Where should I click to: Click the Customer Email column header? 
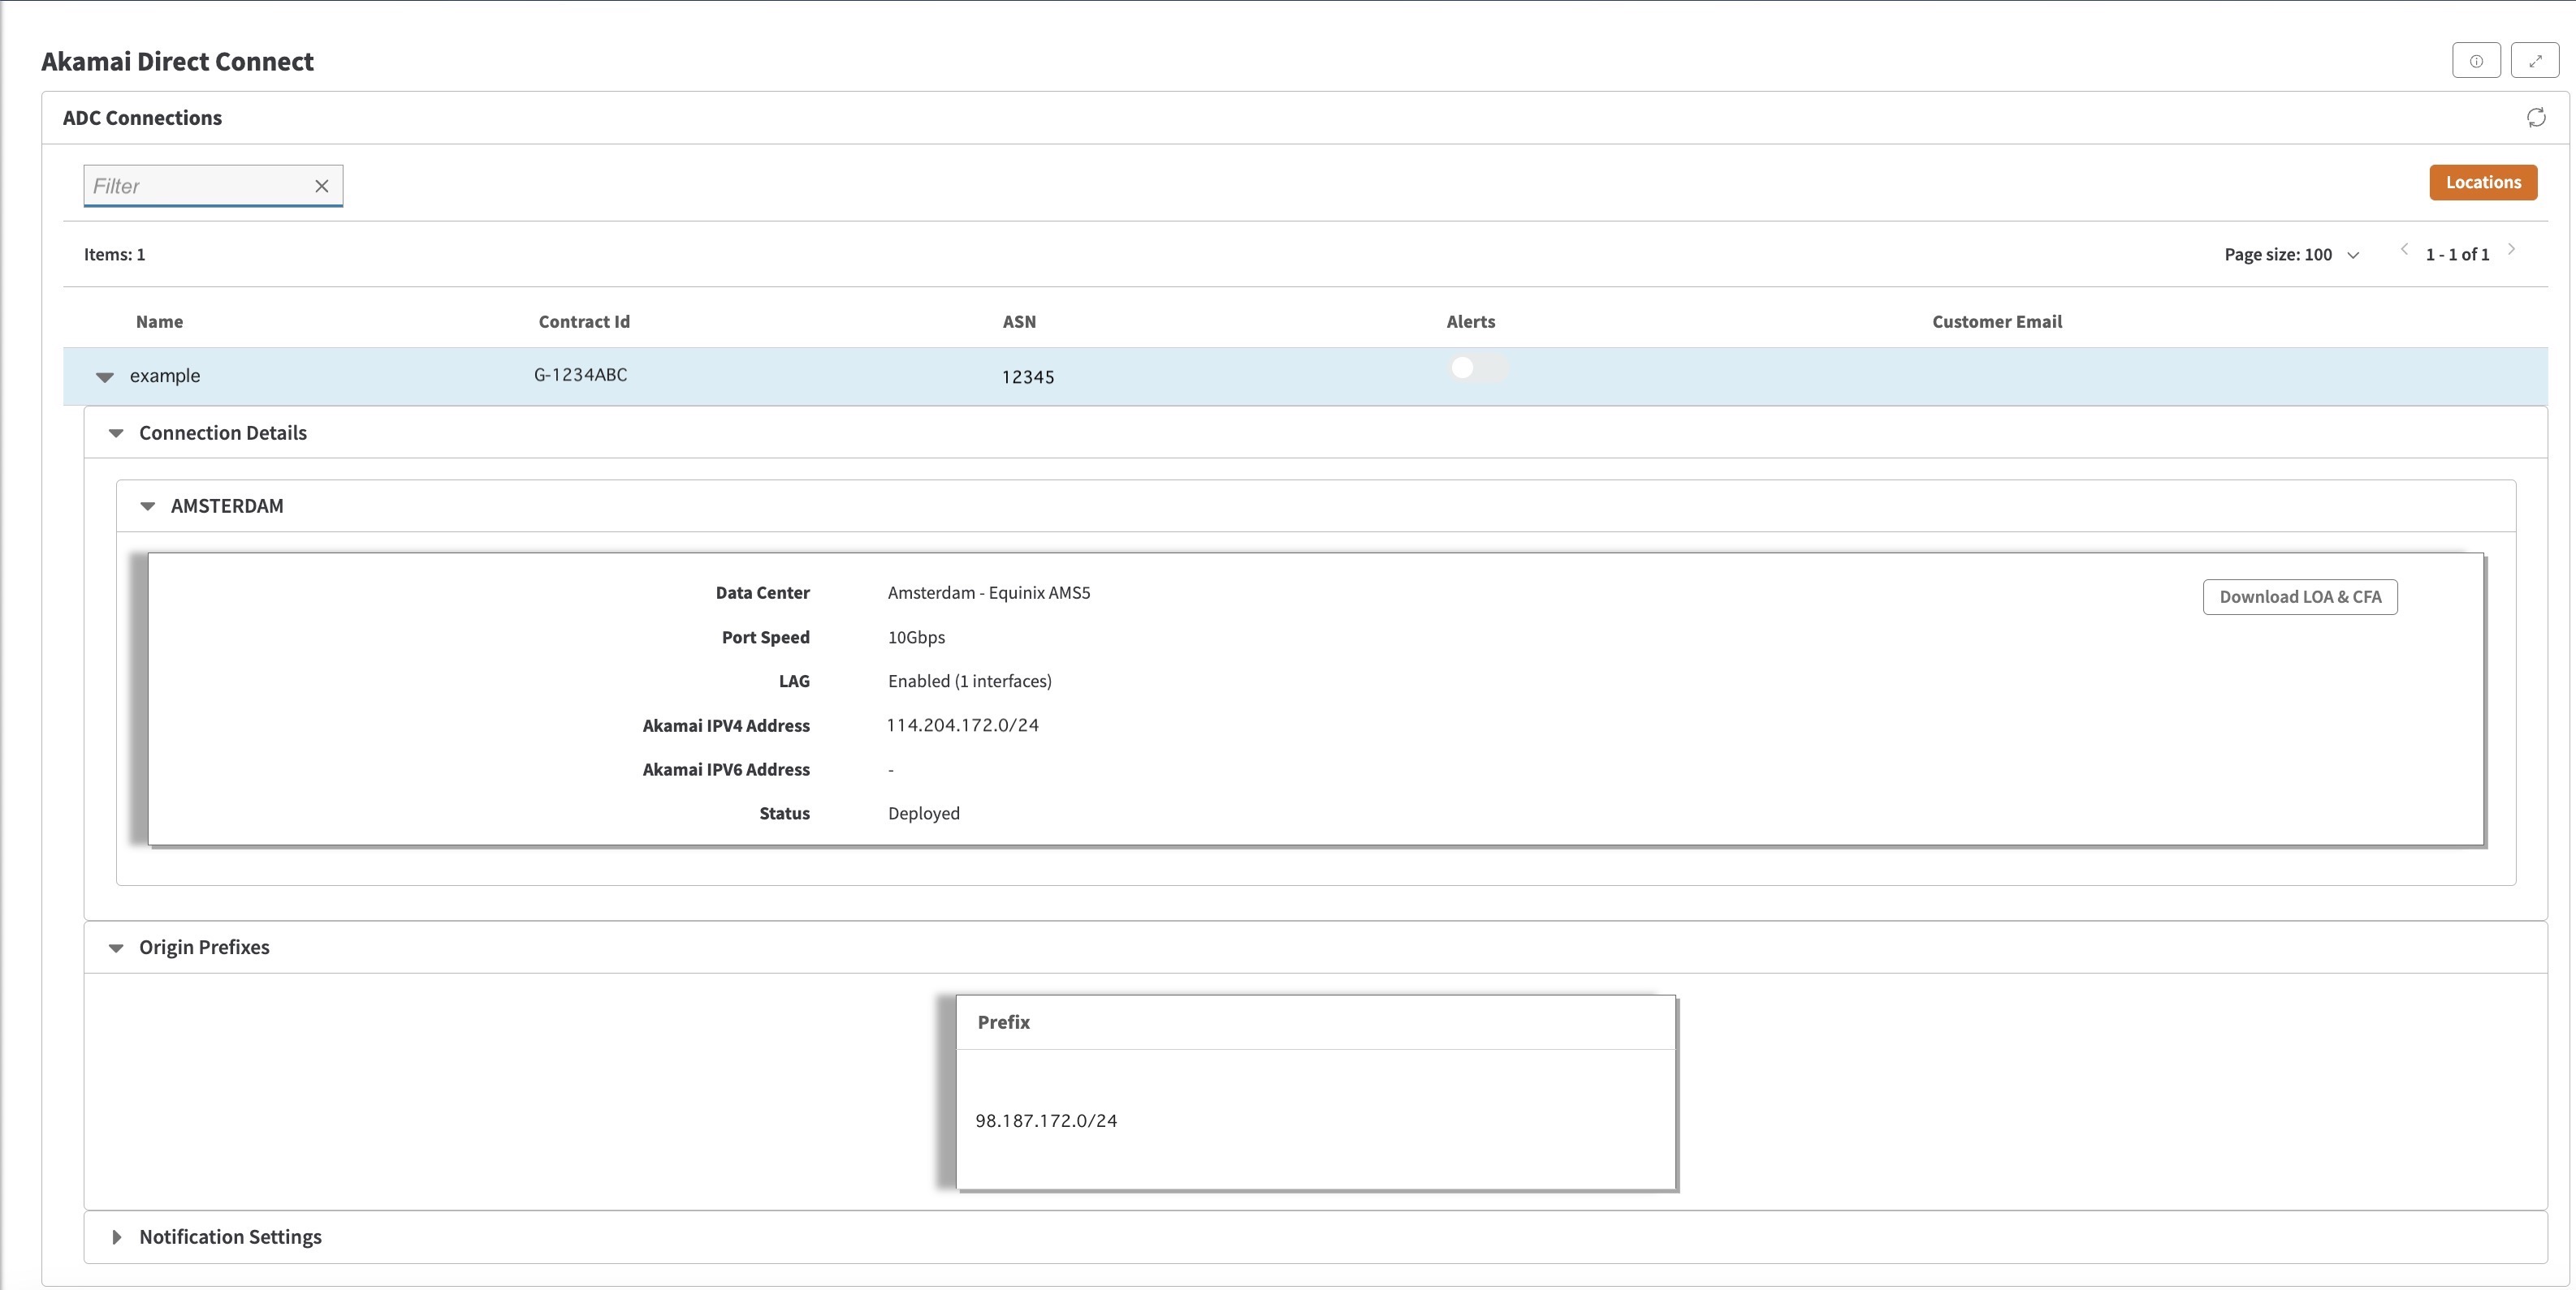[1997, 322]
